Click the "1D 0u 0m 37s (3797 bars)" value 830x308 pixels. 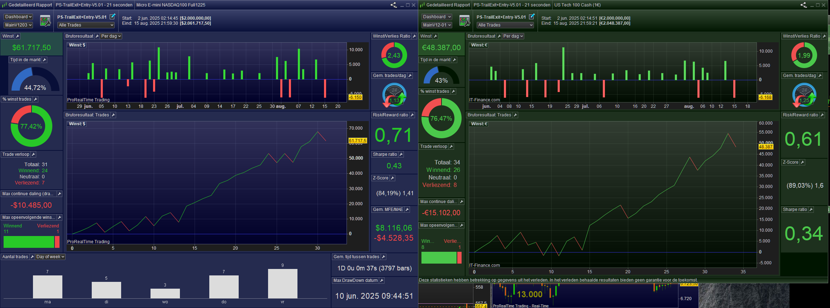375,268
